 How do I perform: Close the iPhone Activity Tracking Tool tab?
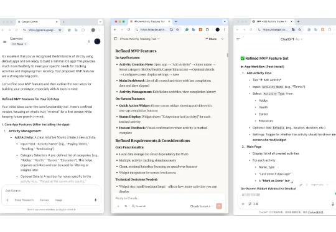(x=169, y=21)
